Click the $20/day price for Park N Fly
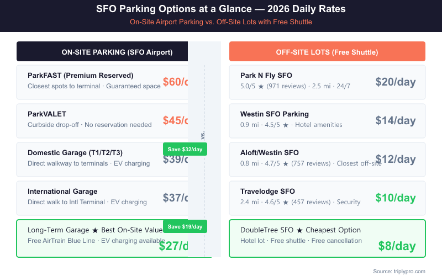The image size is (442, 276). (396, 82)
